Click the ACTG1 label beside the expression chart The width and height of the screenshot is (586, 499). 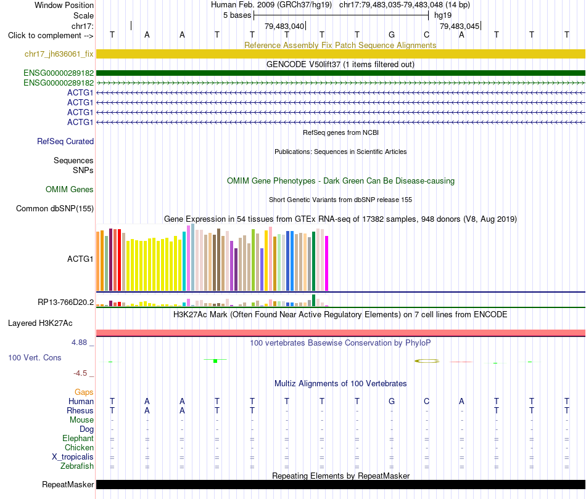[x=80, y=259]
